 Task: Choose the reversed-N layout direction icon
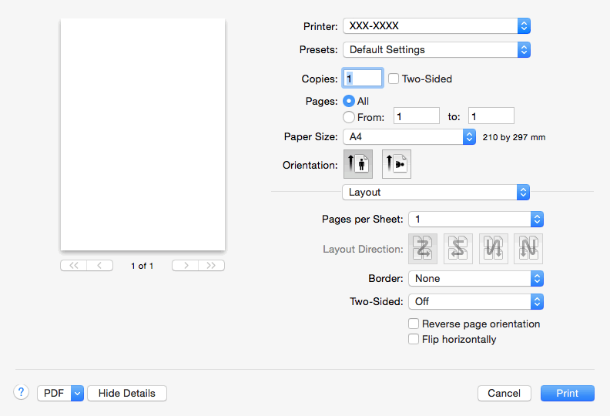coord(493,249)
